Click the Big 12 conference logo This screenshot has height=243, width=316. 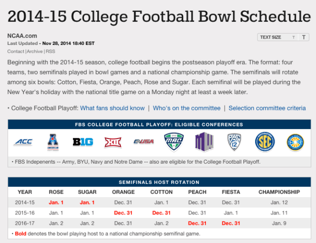pyautogui.click(x=113, y=142)
